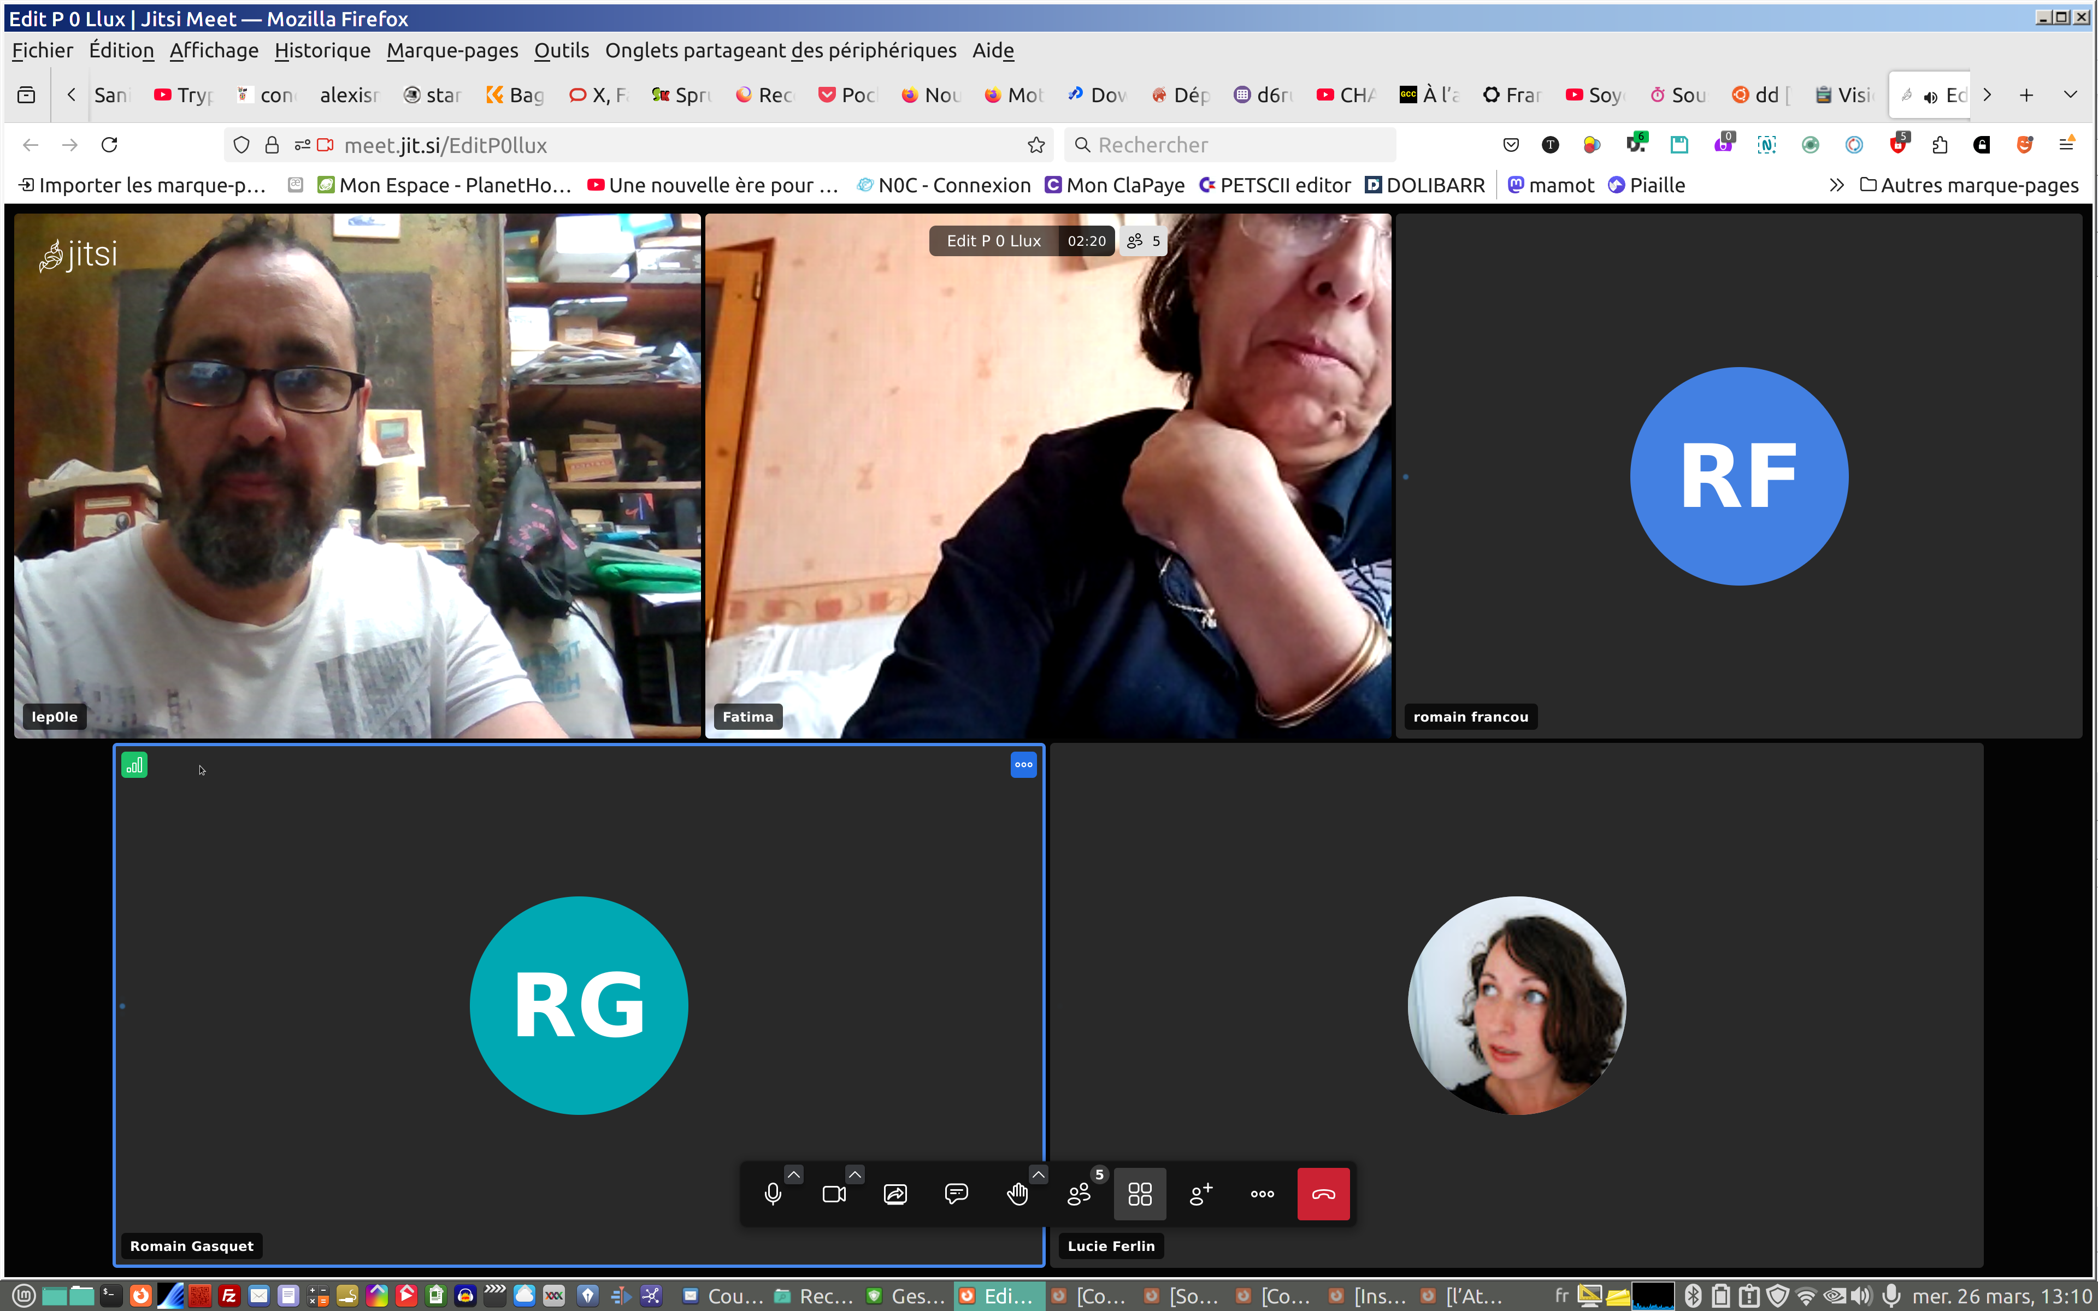Open the Marque-pages menu
The width and height of the screenshot is (2098, 1311).
click(x=452, y=50)
